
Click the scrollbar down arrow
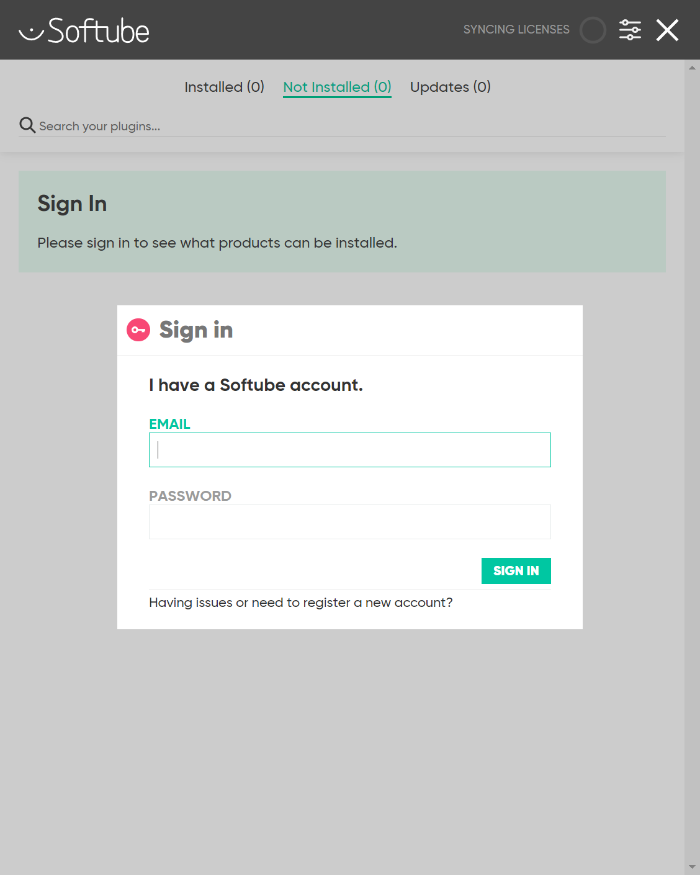(692, 867)
